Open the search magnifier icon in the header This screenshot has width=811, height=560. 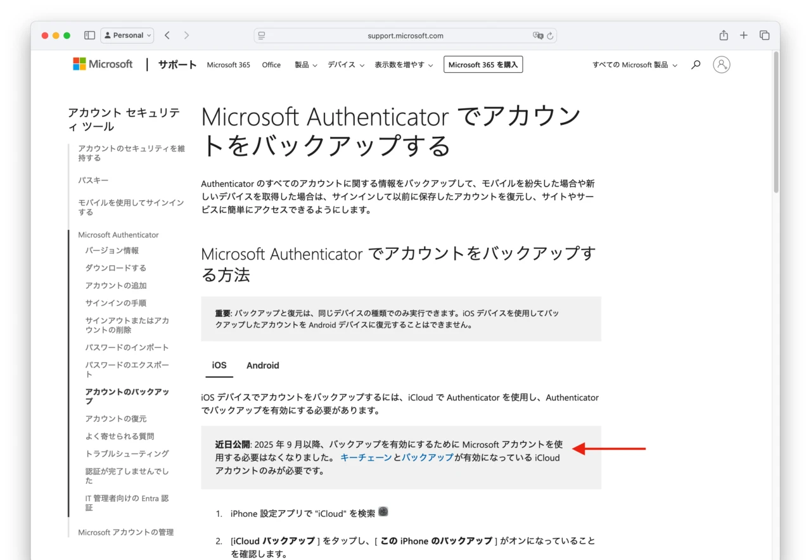(x=695, y=64)
